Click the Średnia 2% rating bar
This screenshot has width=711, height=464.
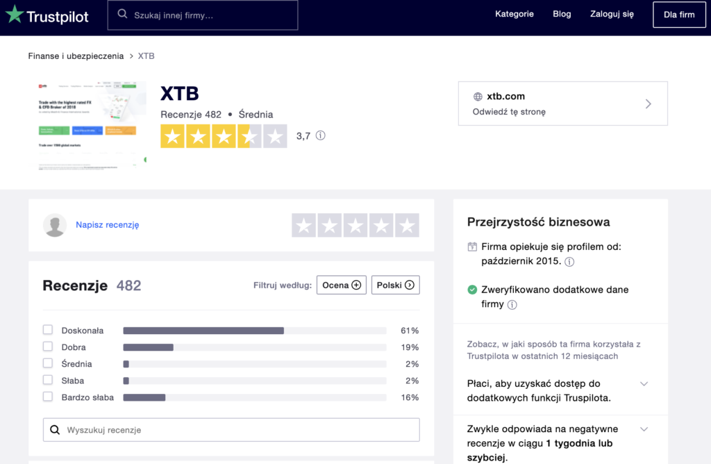(255, 364)
